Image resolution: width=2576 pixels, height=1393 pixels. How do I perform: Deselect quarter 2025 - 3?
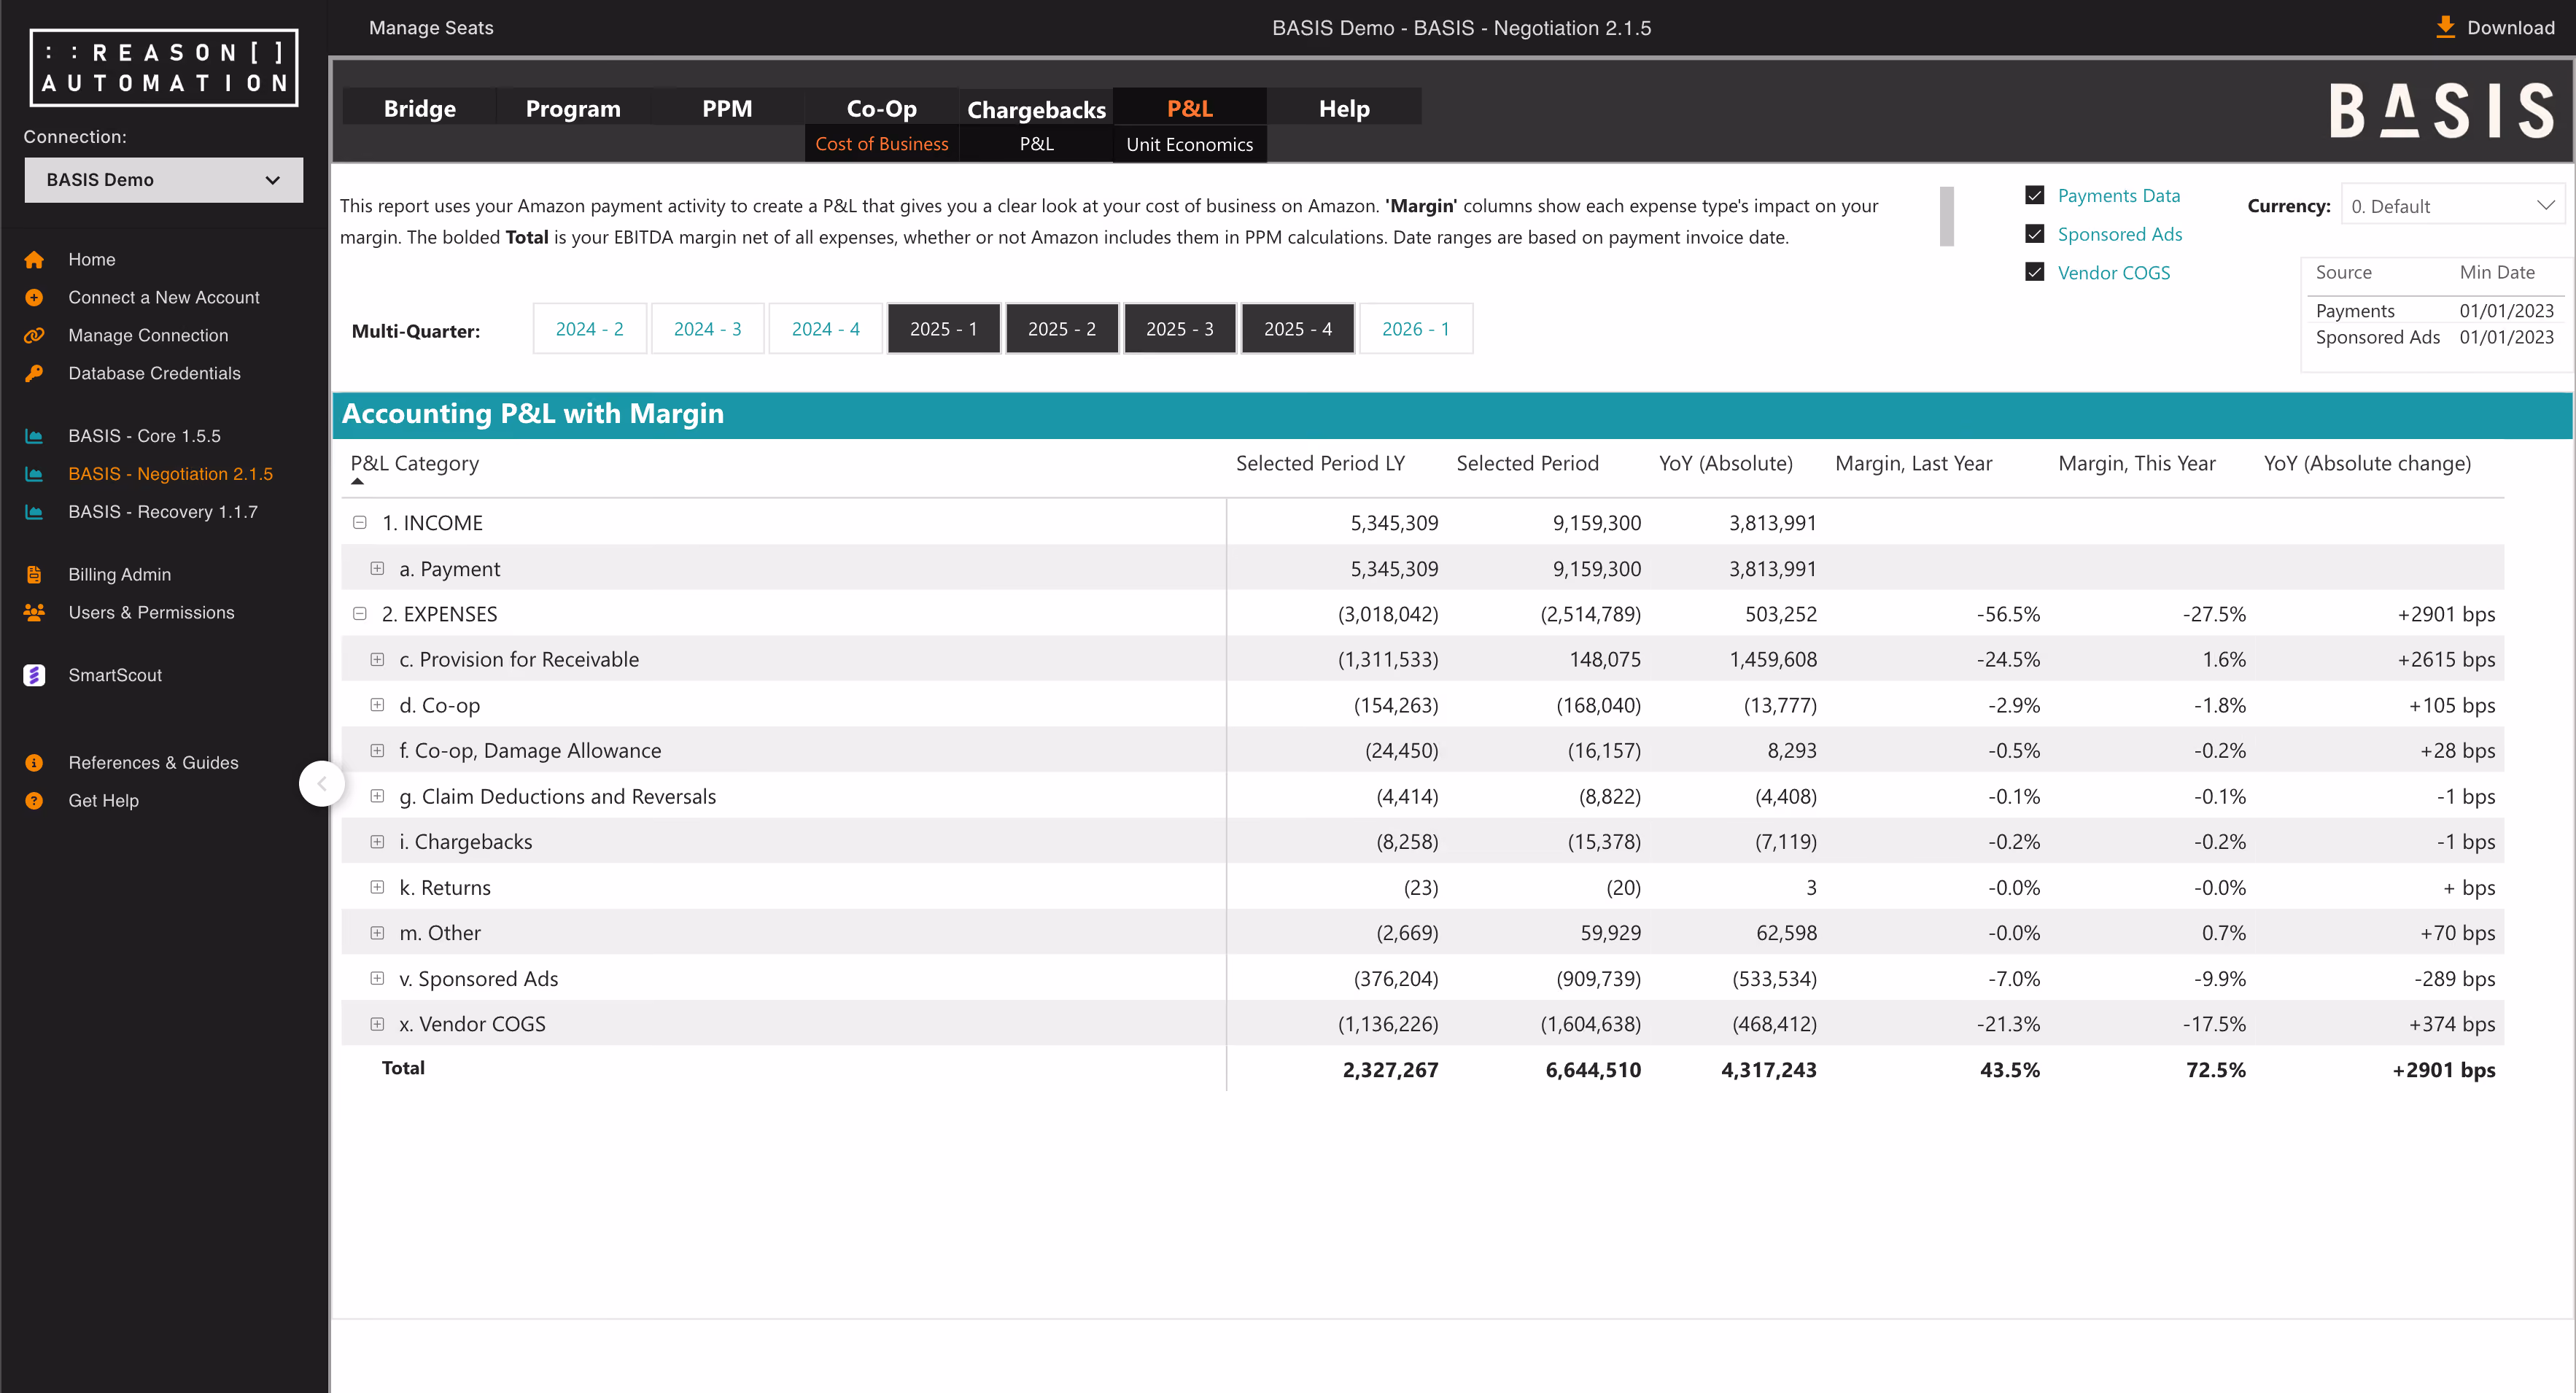(1179, 329)
